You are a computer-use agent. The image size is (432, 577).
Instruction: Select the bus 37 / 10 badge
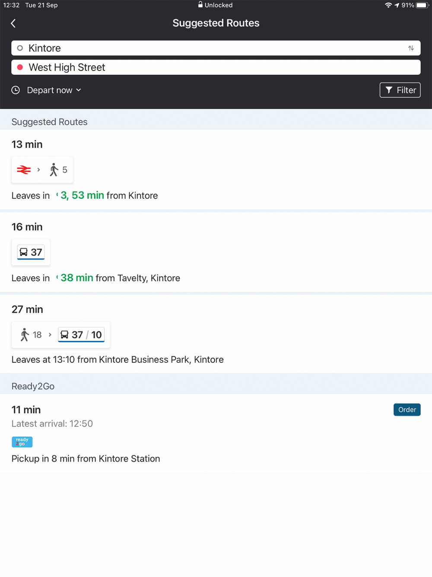81,335
